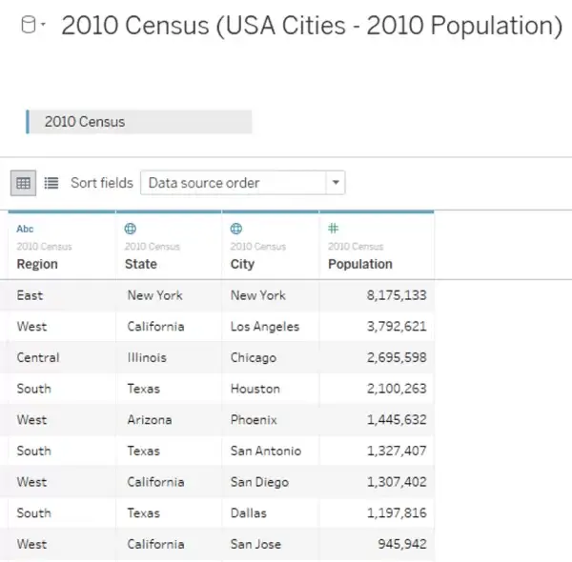Image resolution: width=572 pixels, height=562 pixels.
Task: Change the Region column Abc data type
Action: tap(25, 229)
